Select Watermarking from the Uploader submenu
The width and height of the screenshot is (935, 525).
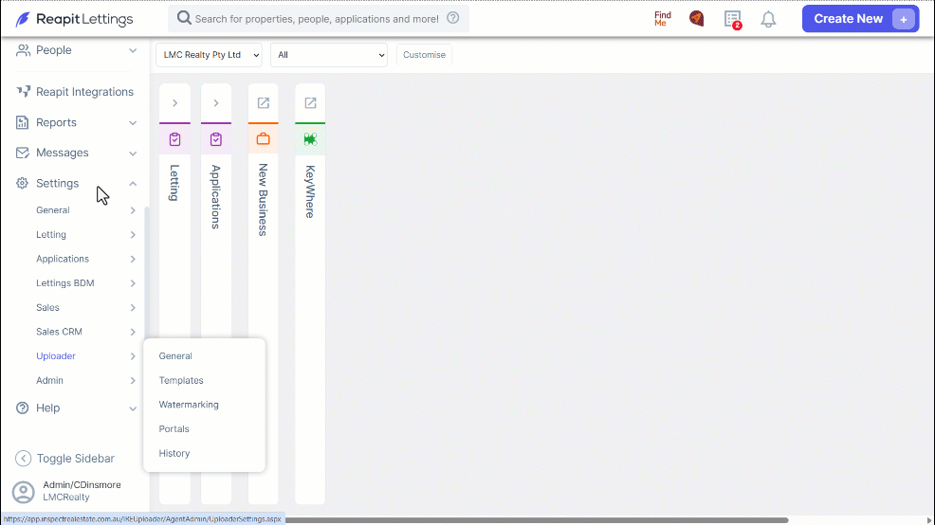[x=189, y=405]
